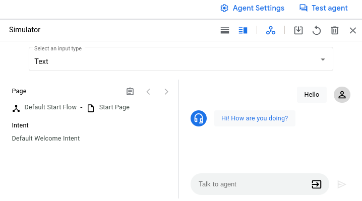The image size is (362, 201).
Task: Click the agent response Hi! How are you doing?
Action: 255,118
